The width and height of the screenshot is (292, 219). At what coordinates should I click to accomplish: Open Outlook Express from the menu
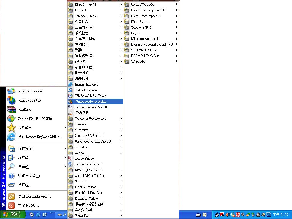86,90
